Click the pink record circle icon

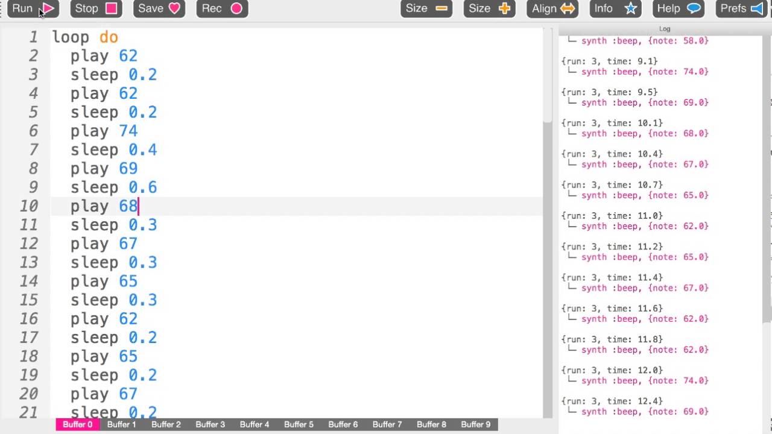(x=236, y=8)
